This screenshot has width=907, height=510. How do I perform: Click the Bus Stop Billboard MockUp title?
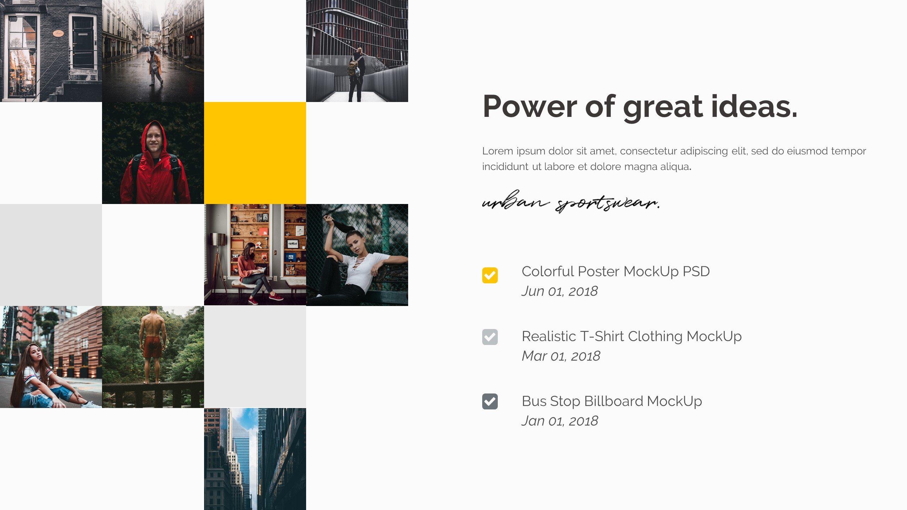tap(612, 401)
